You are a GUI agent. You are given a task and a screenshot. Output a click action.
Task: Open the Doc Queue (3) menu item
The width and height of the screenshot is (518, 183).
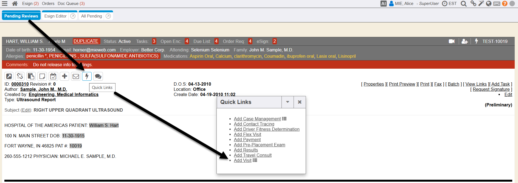(71, 4)
